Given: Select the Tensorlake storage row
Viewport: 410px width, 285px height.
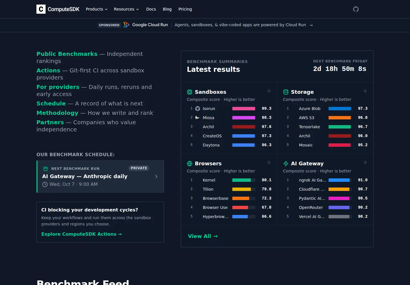Looking at the screenshot, I should 325,127.
